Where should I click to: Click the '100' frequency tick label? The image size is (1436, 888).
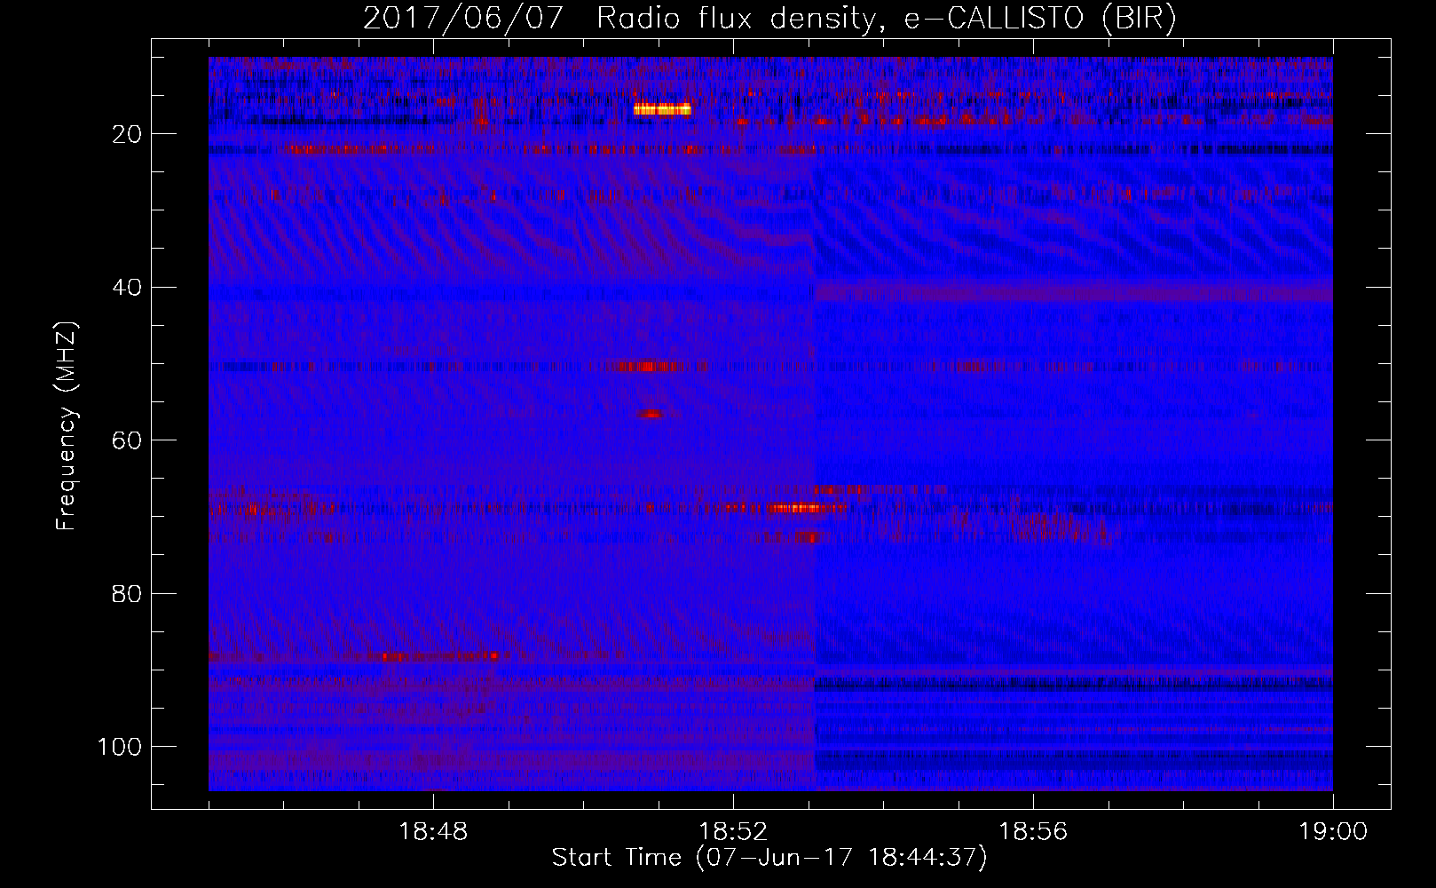[120, 746]
